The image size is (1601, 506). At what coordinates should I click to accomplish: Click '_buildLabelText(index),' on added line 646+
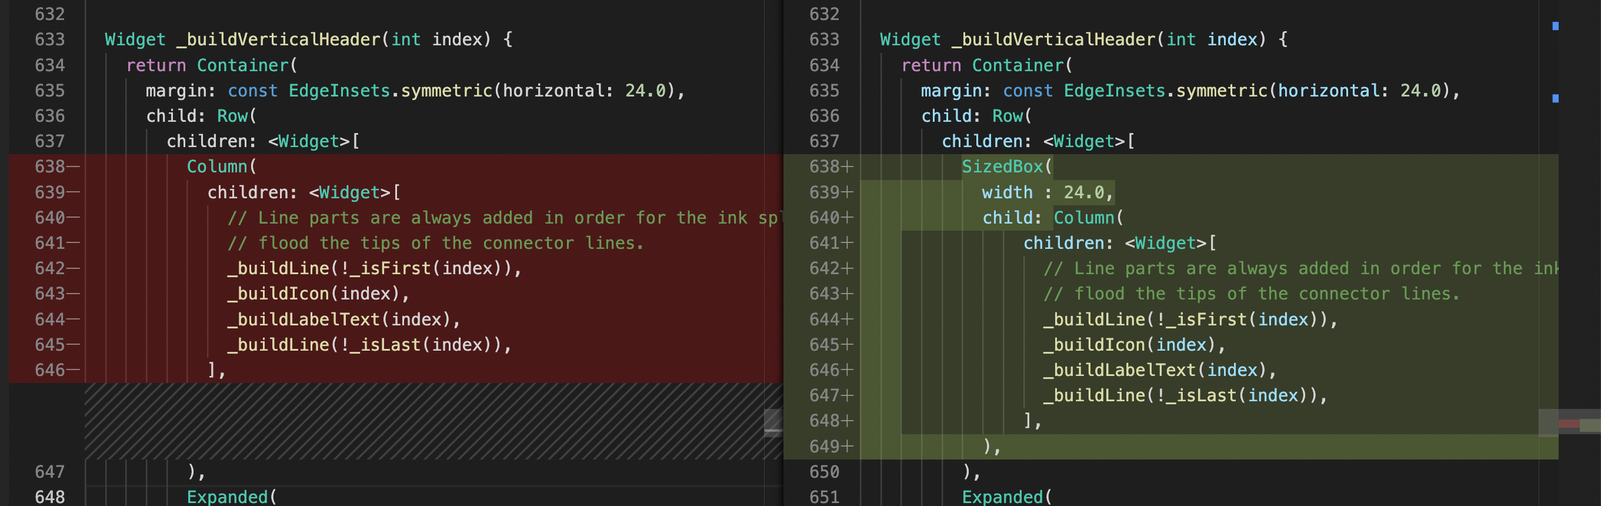coord(1160,370)
